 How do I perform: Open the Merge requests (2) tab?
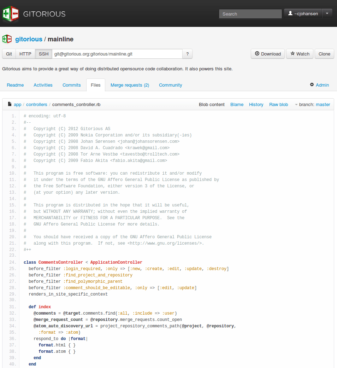coord(130,85)
